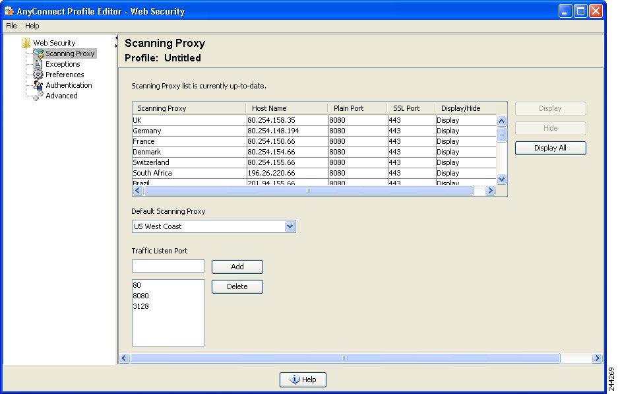Click the proxy table scroll down arrow
The height and width of the screenshot is (394, 618).
tap(501, 179)
